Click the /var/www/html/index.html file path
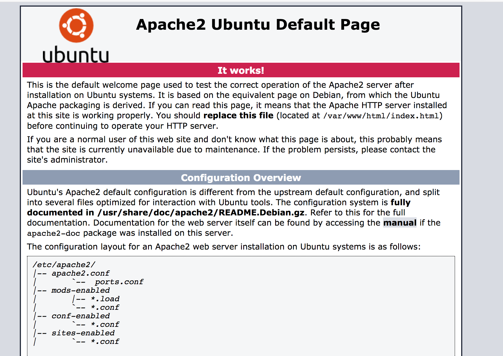Image resolution: width=503 pixels, height=356 pixels. click(381, 116)
